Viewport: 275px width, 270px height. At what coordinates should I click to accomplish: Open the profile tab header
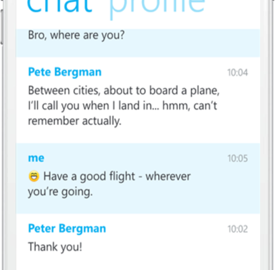pyautogui.click(x=157, y=8)
